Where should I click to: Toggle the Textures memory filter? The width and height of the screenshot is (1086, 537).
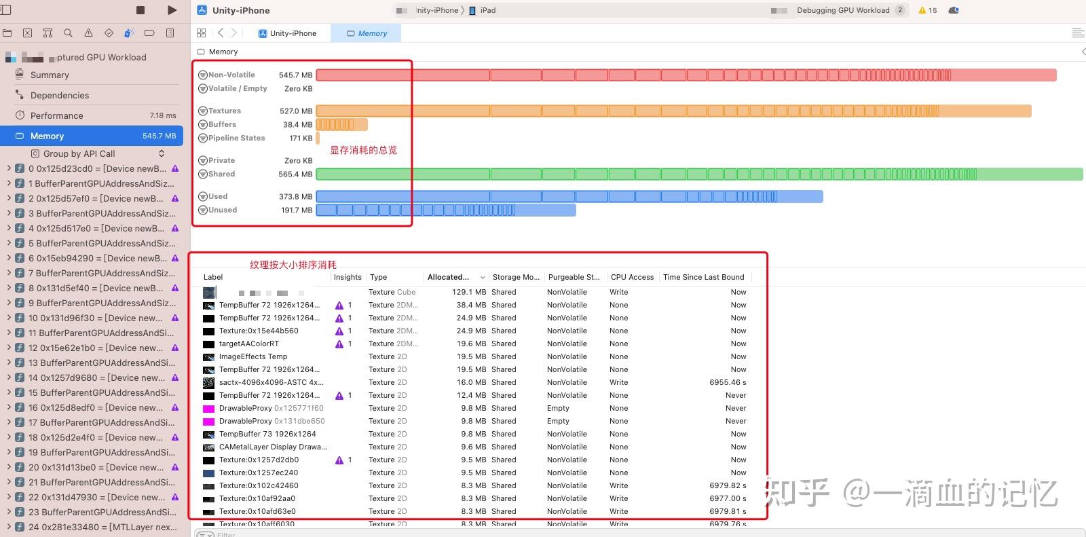point(202,111)
